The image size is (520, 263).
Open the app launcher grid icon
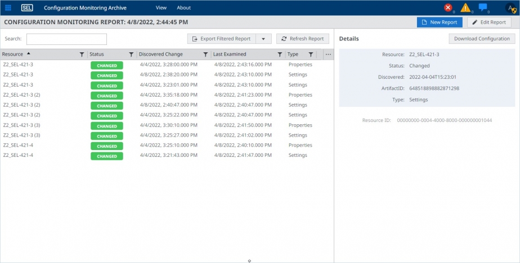[x=8, y=8]
